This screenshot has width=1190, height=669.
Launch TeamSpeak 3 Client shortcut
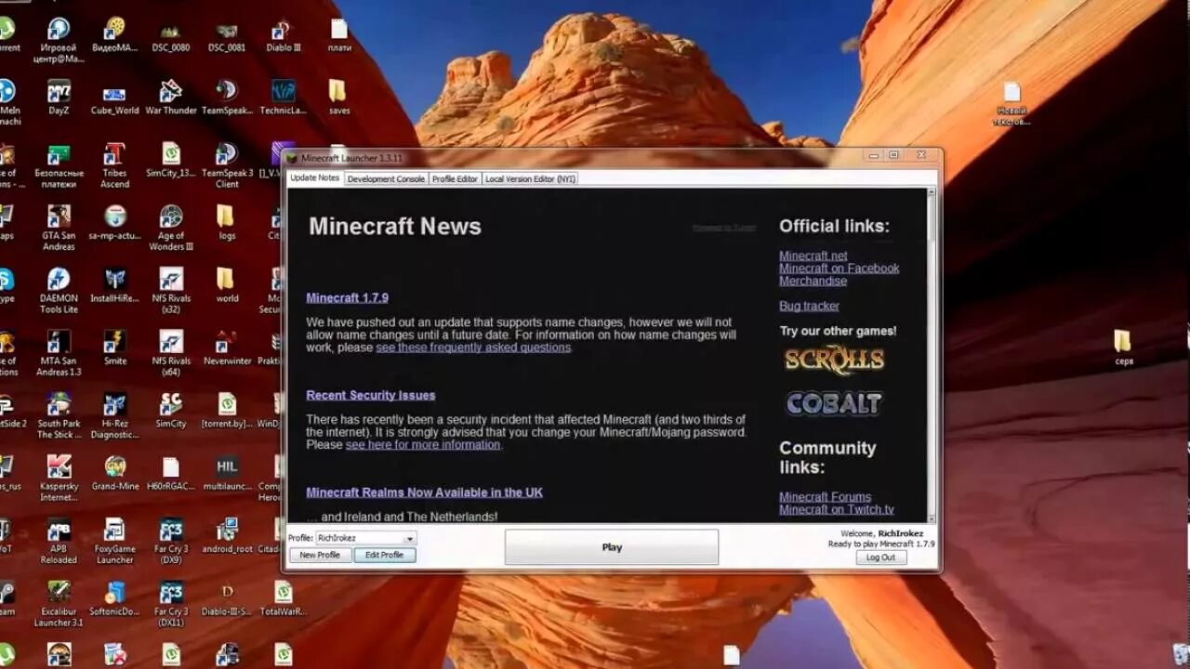tap(227, 165)
